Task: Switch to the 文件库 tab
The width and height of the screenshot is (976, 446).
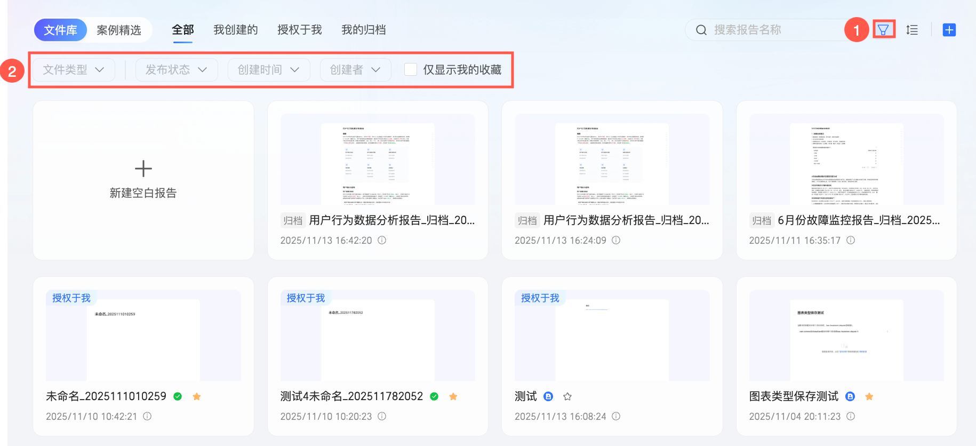Action: point(60,30)
